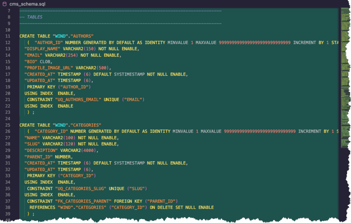Place cursor on the TABLES comment

tap(35, 17)
